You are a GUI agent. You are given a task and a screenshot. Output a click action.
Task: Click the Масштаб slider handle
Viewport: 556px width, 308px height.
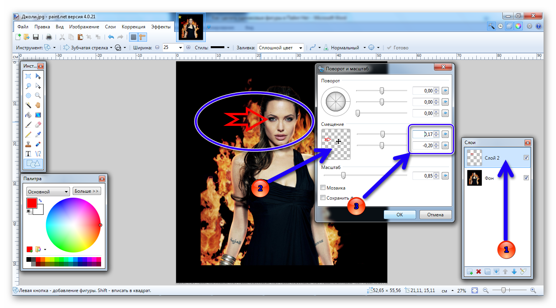pyautogui.click(x=343, y=176)
